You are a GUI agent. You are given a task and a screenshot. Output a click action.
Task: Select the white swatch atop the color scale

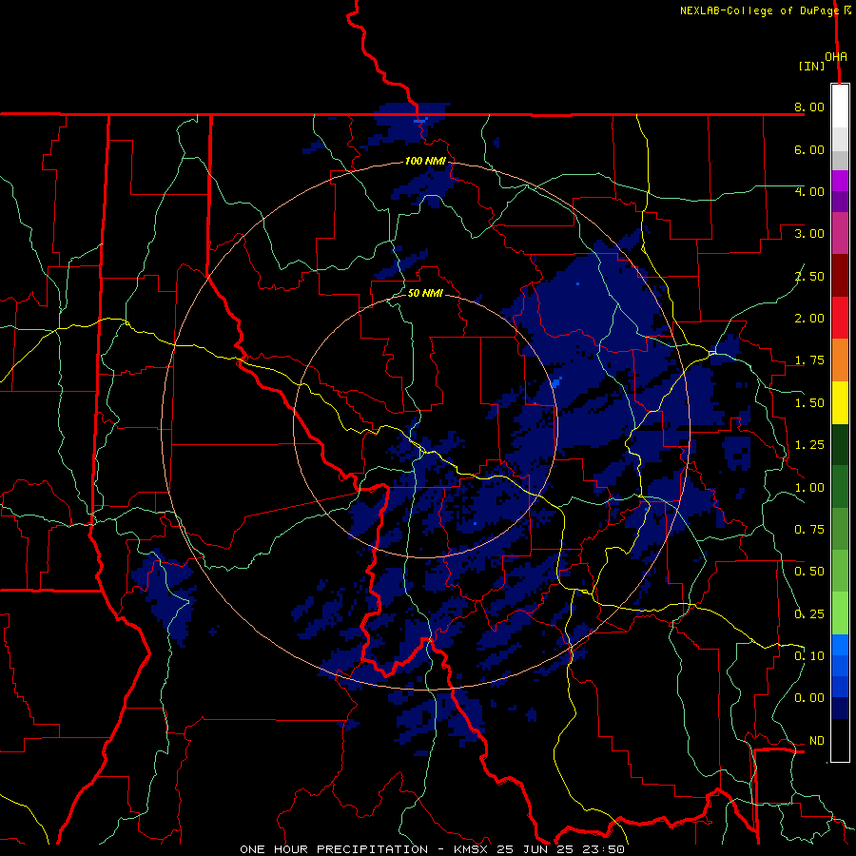coord(840,107)
